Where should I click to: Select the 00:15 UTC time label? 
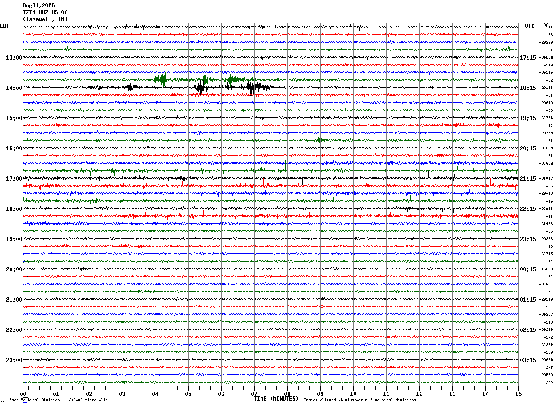pos(527,269)
